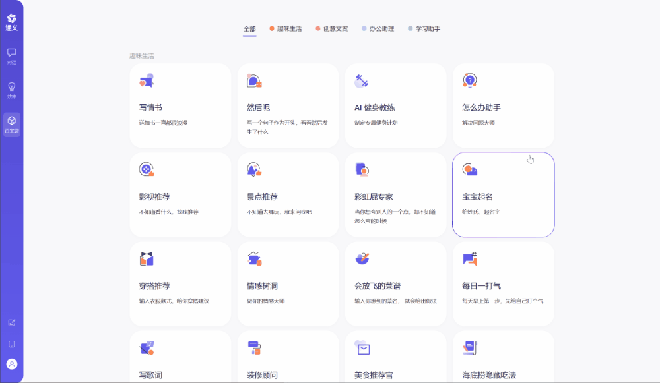Switch to the 趣味生活 tab
This screenshot has height=383, width=660.
click(285, 28)
